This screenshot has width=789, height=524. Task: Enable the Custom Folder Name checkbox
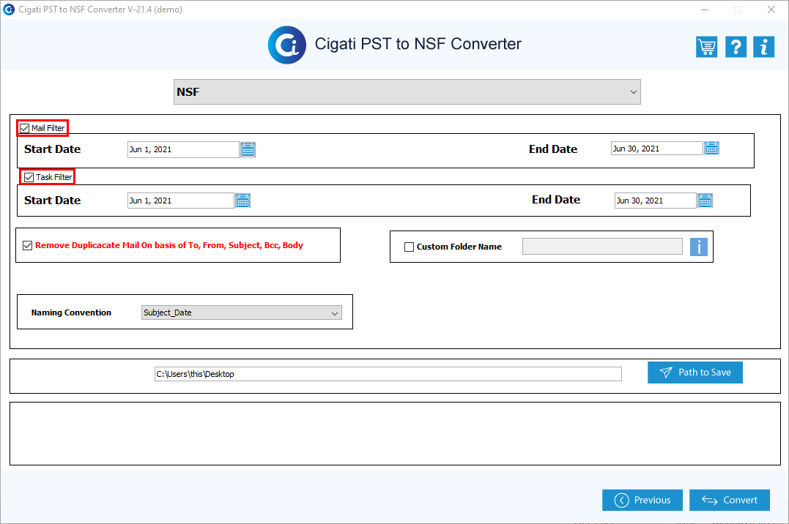(x=409, y=247)
